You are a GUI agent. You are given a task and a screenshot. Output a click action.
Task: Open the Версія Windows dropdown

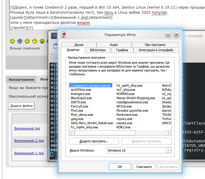tap(139, 150)
